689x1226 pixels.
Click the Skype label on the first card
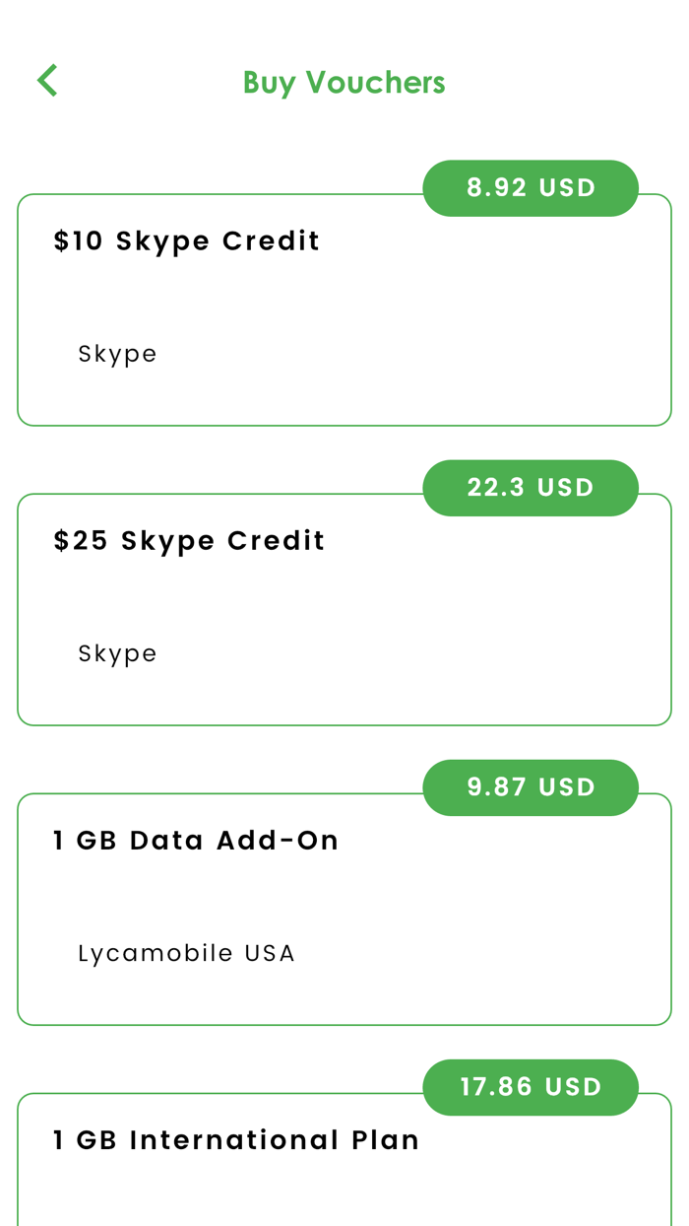click(x=117, y=353)
